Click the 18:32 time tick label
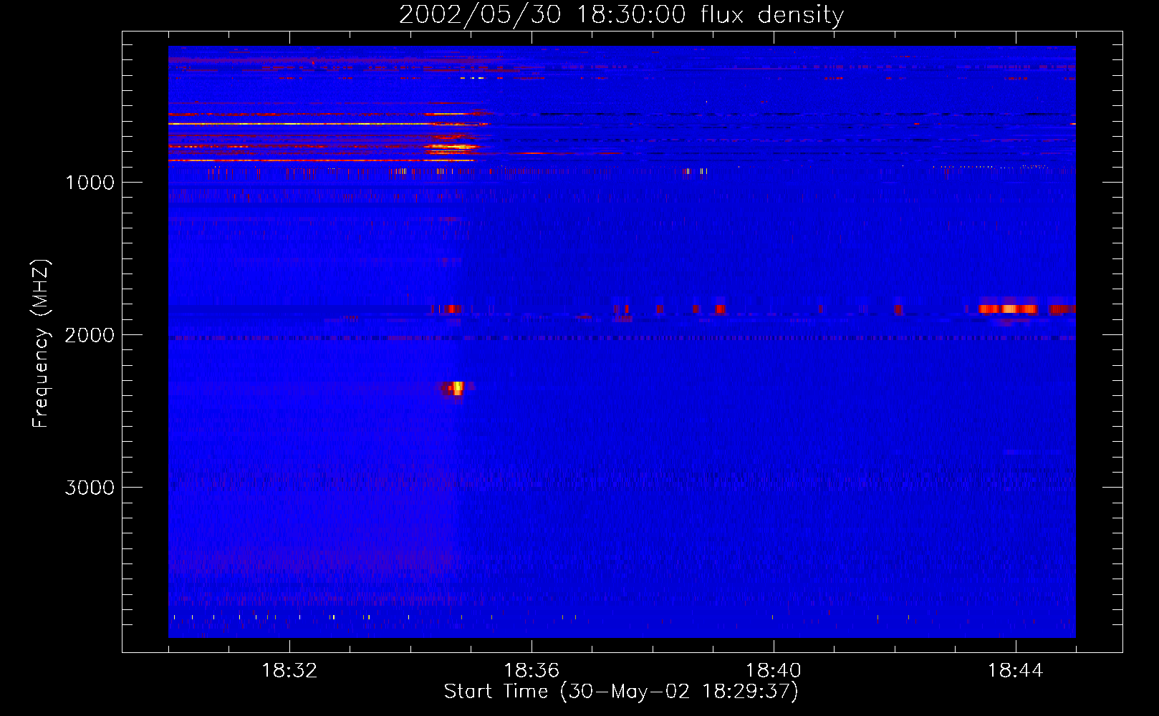The image size is (1159, 716). click(289, 671)
